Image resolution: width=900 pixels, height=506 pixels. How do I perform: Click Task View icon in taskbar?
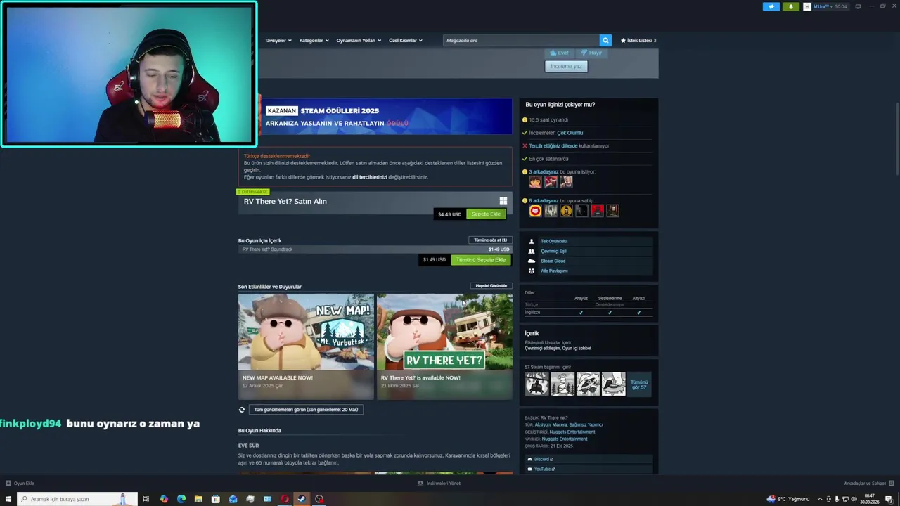pyautogui.click(x=146, y=499)
